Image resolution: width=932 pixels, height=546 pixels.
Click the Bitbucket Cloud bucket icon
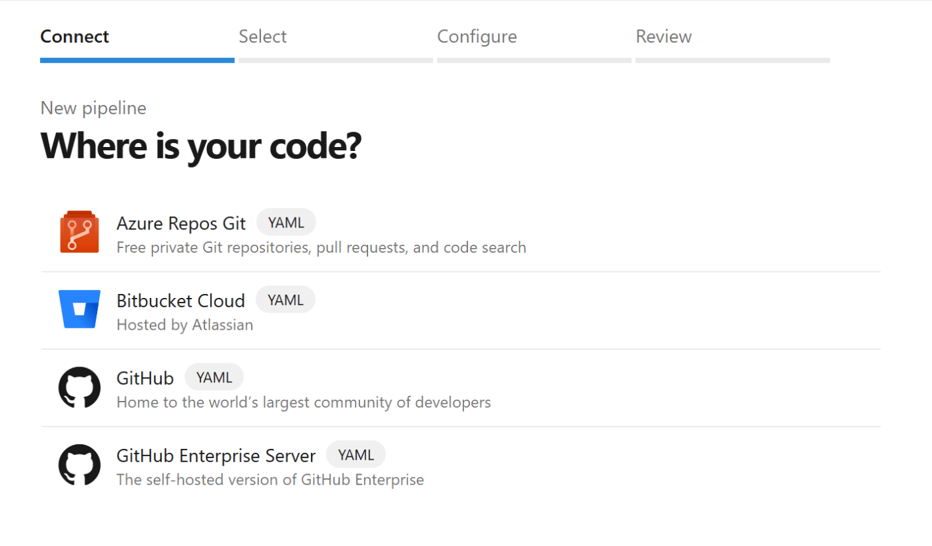coord(79,309)
